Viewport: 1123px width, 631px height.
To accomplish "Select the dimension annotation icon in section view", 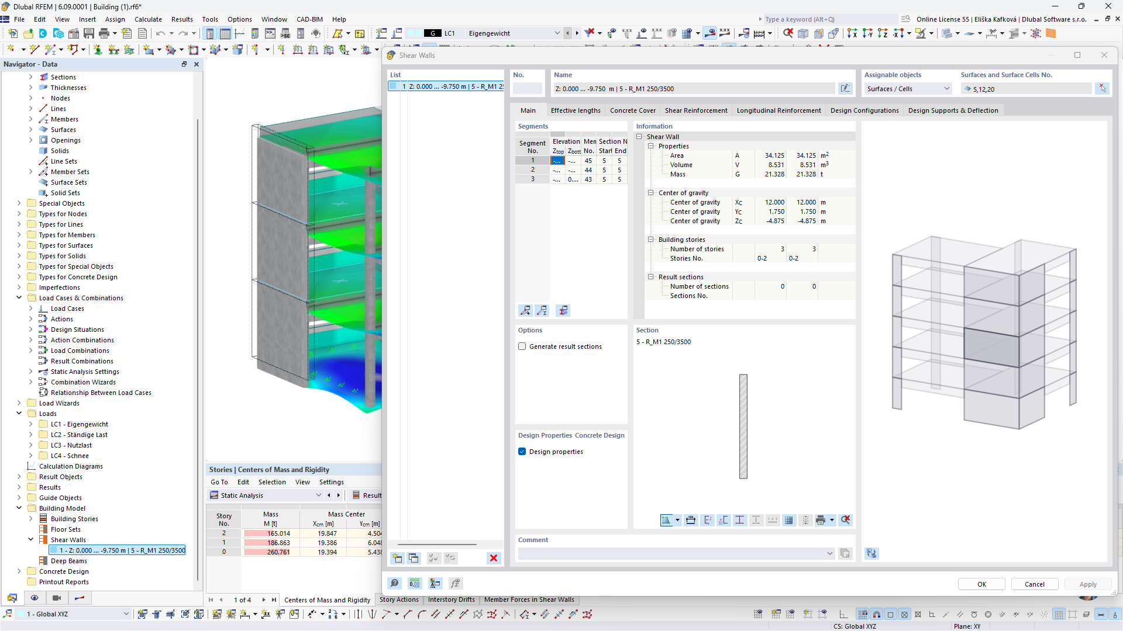I will click(x=690, y=519).
